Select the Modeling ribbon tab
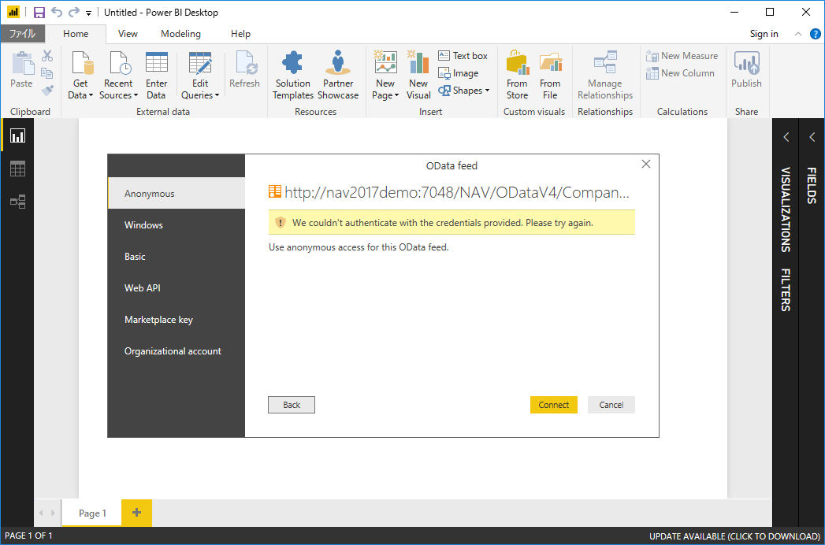This screenshot has height=545, width=825. coord(180,34)
